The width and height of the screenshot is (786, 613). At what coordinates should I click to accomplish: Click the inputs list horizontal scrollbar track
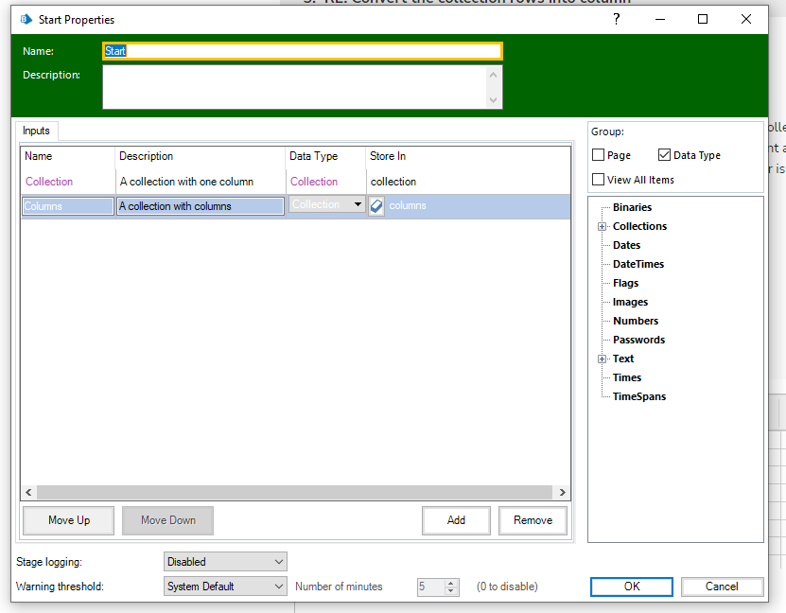coord(295,492)
